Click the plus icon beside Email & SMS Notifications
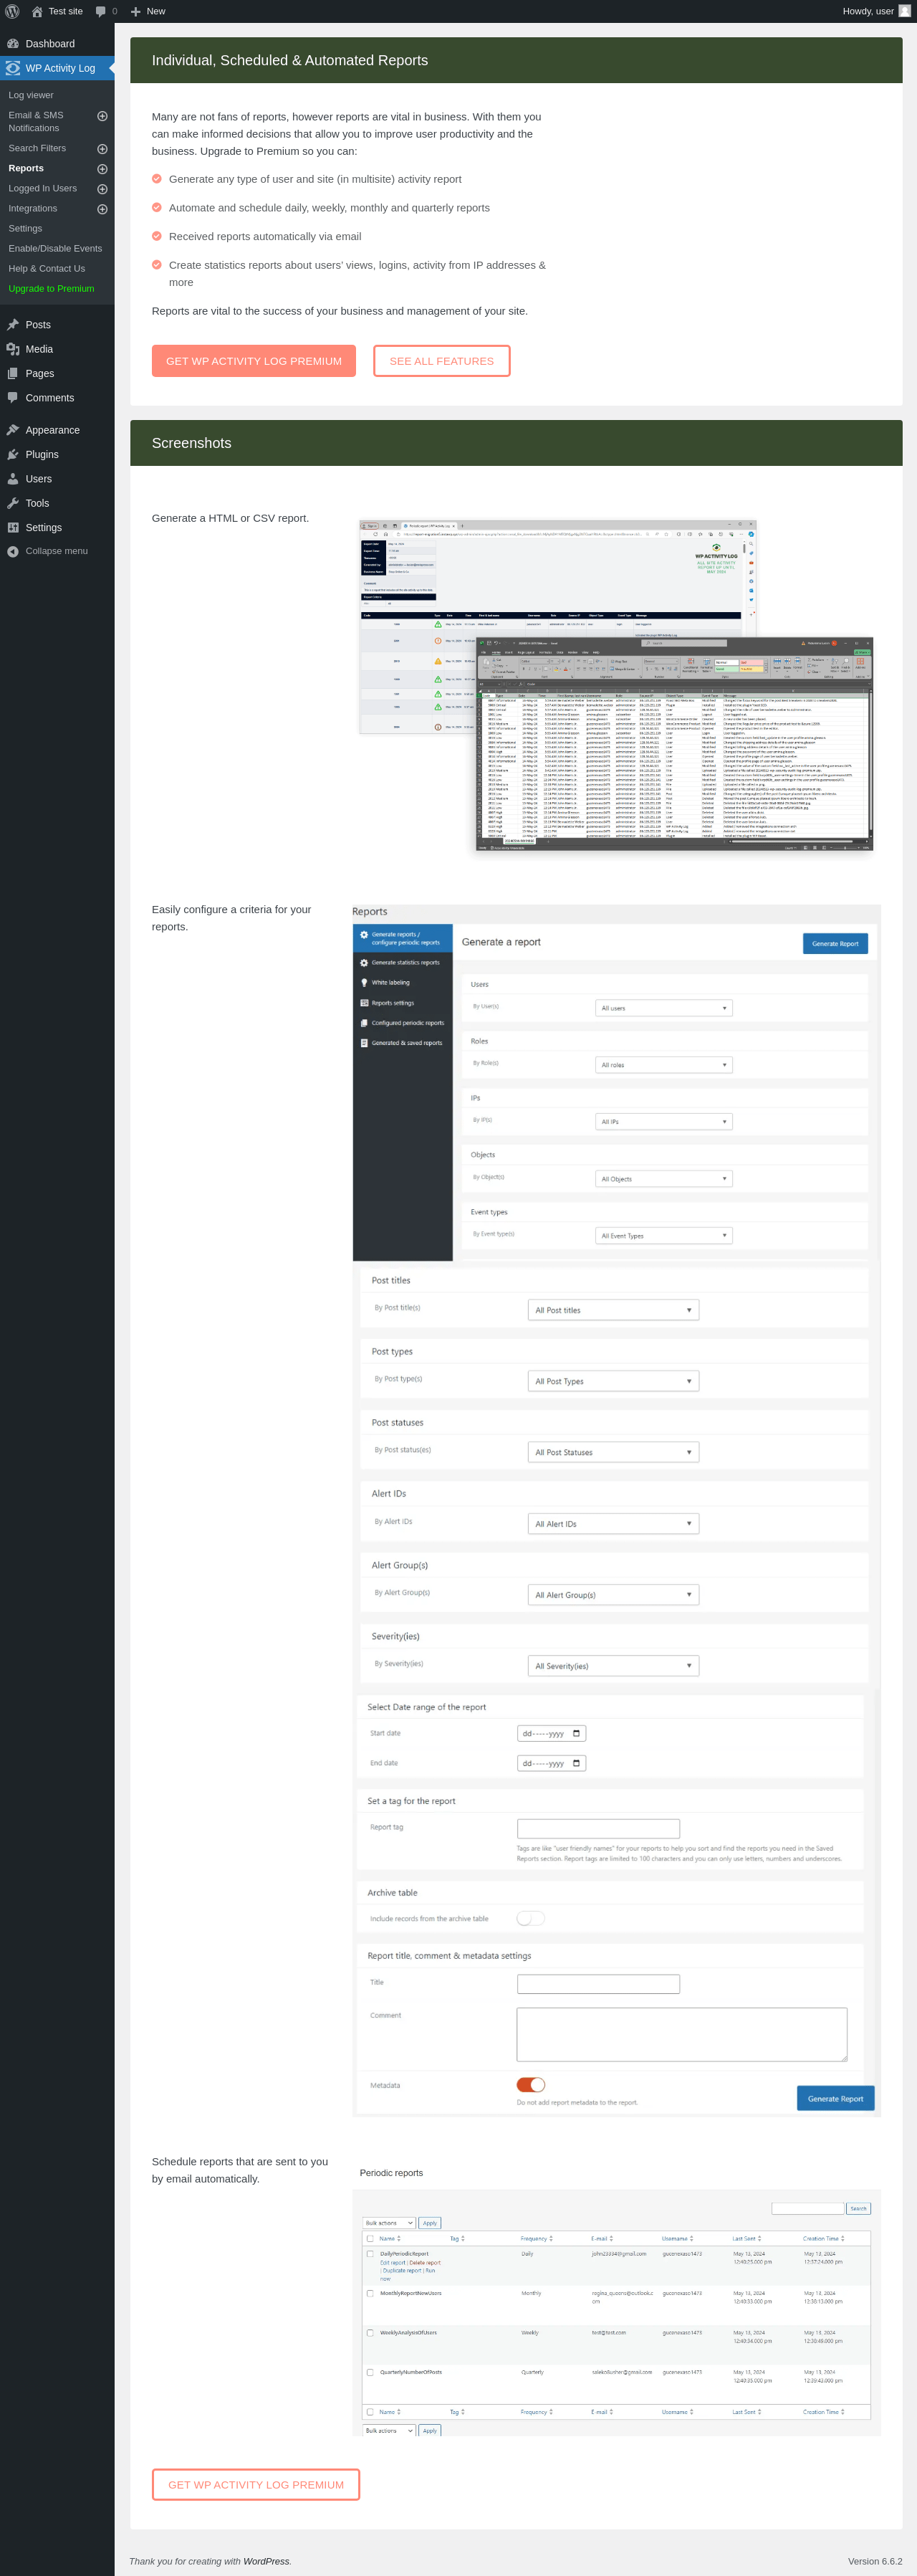 tap(102, 116)
